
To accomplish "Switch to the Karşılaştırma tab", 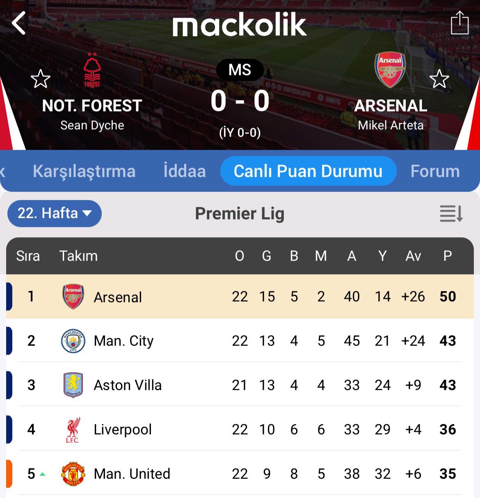I will pos(84,171).
